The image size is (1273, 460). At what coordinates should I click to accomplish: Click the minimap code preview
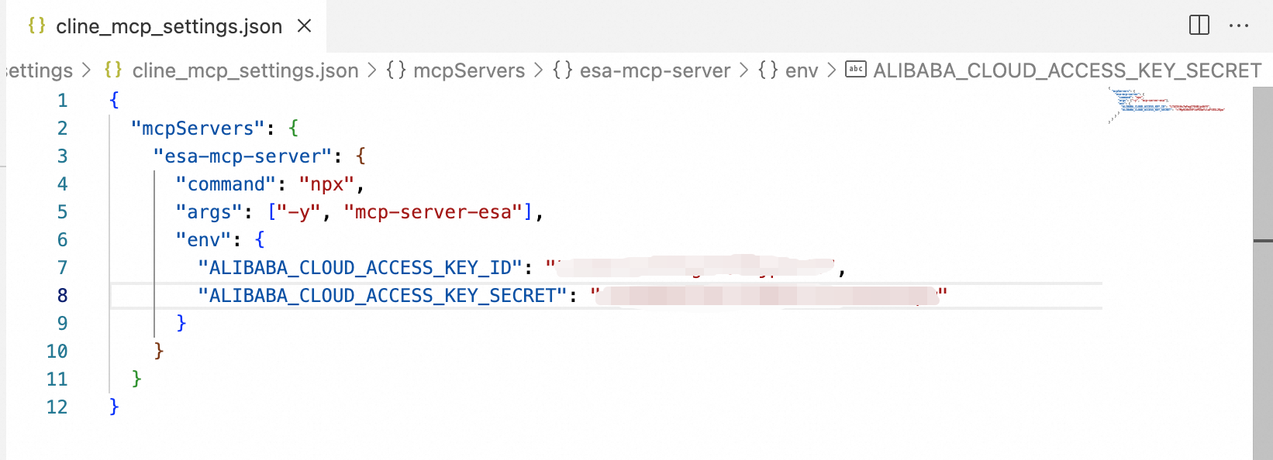[1167, 105]
